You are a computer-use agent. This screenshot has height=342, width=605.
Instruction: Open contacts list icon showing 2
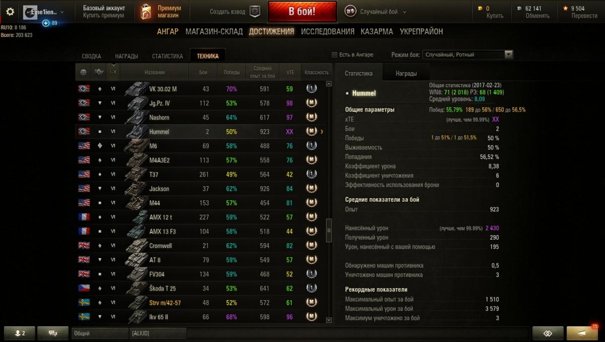point(20,333)
